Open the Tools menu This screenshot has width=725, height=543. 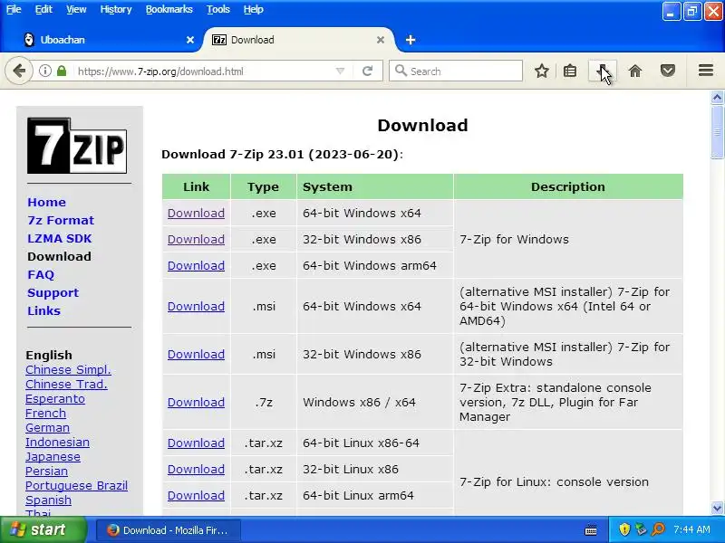coord(218,9)
